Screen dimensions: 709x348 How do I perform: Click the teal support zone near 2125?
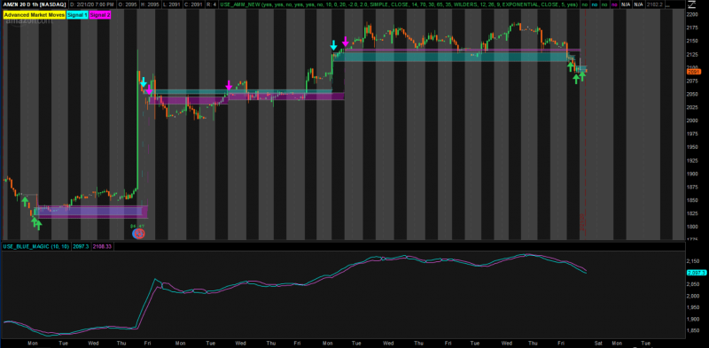(452, 57)
